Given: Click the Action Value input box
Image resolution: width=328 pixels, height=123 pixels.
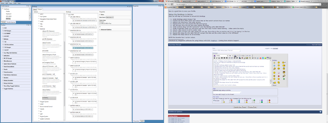Looking at the screenshot, I should click(114, 27).
